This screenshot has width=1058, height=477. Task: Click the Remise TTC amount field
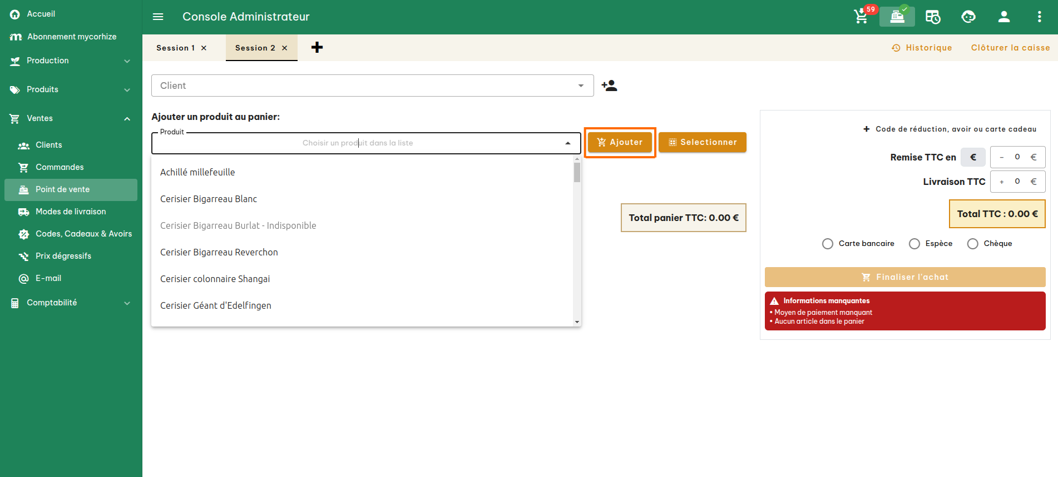tap(1017, 157)
